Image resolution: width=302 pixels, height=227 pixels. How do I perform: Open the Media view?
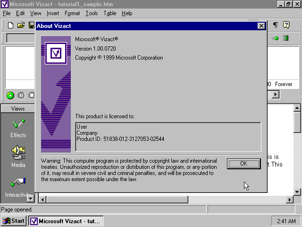(18, 157)
